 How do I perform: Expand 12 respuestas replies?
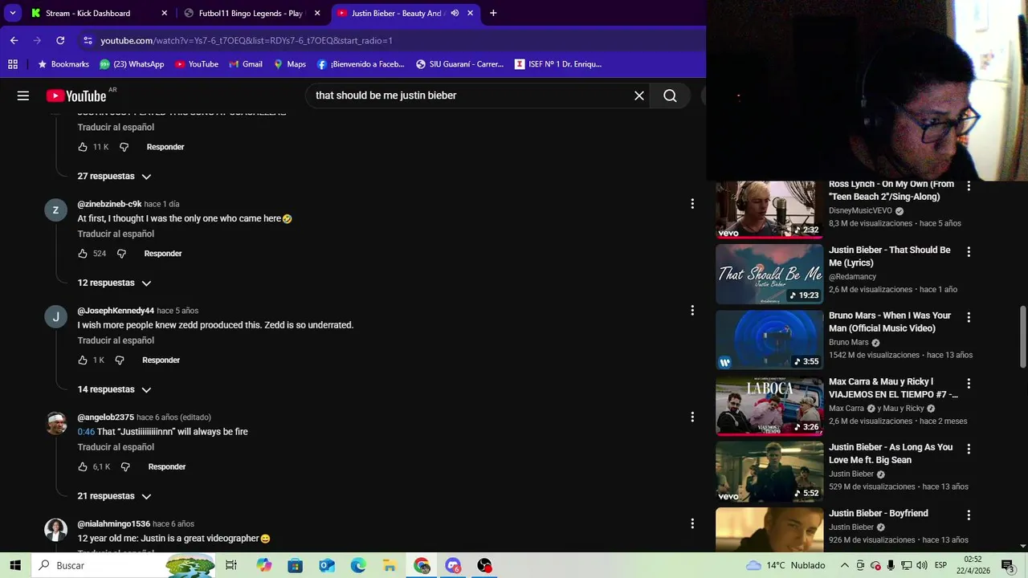[x=114, y=283]
